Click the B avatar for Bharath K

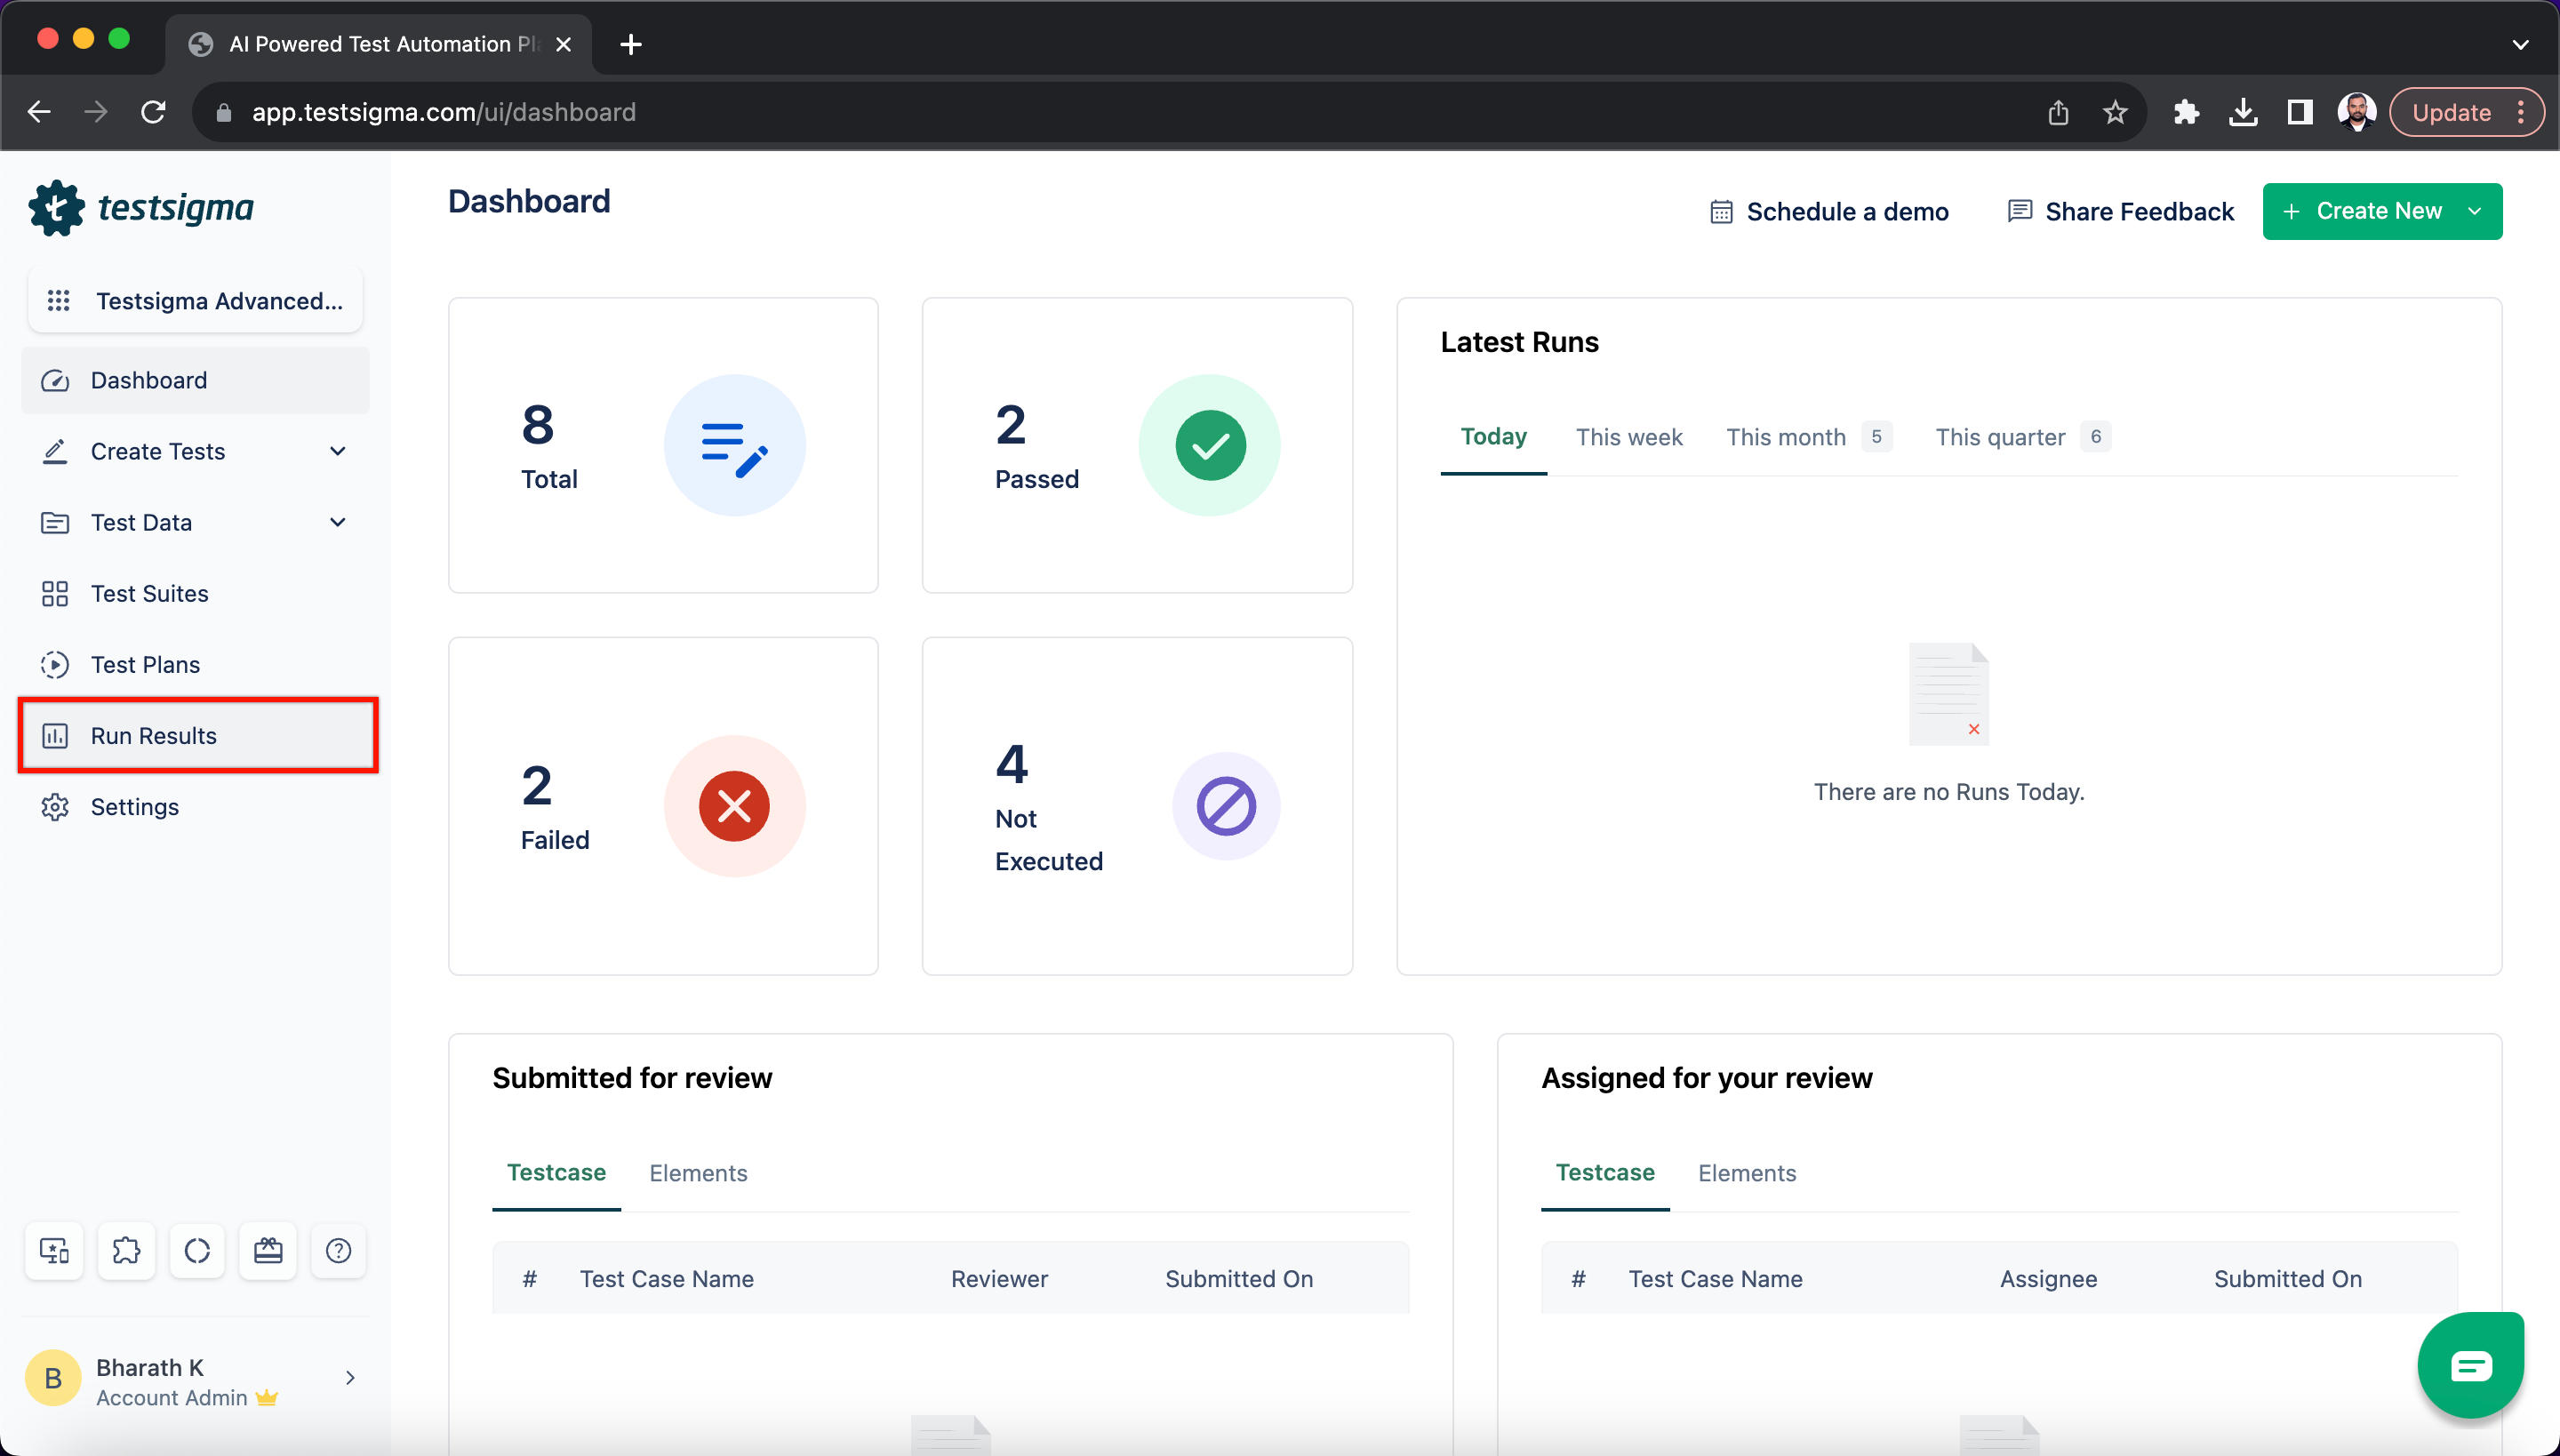tap(53, 1378)
